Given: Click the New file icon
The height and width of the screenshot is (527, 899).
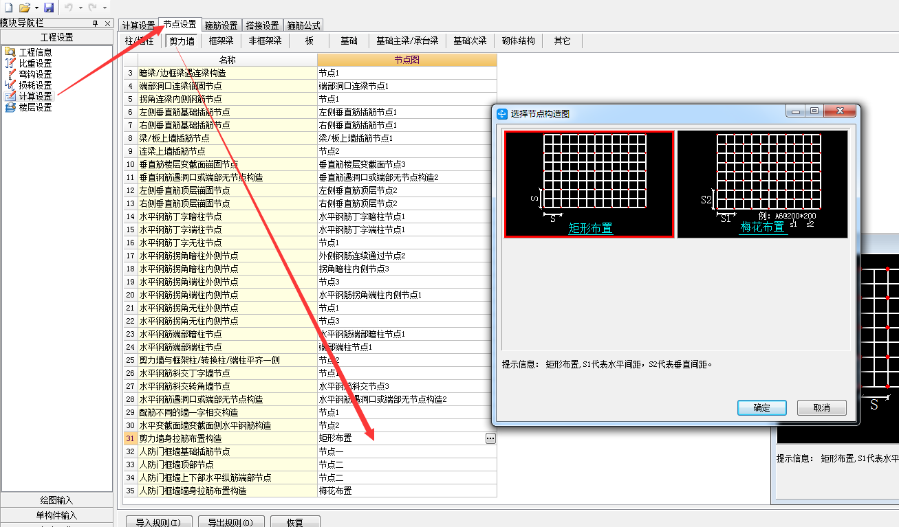Looking at the screenshot, I should tap(8, 7).
